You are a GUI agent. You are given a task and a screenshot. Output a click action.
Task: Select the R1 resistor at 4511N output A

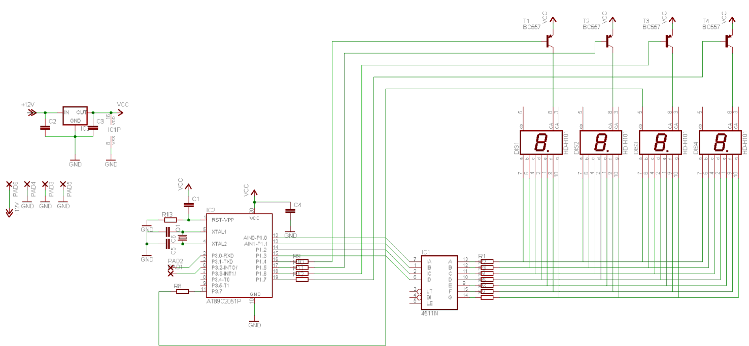point(487,261)
